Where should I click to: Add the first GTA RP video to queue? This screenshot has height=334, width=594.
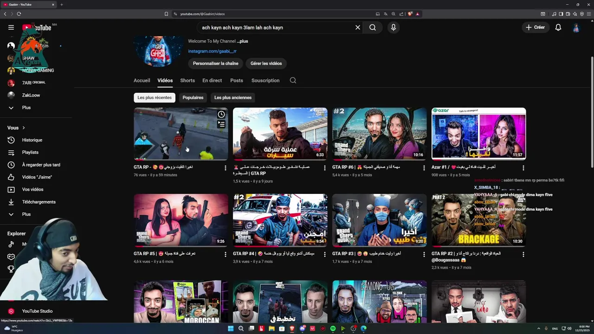pyautogui.click(x=221, y=124)
